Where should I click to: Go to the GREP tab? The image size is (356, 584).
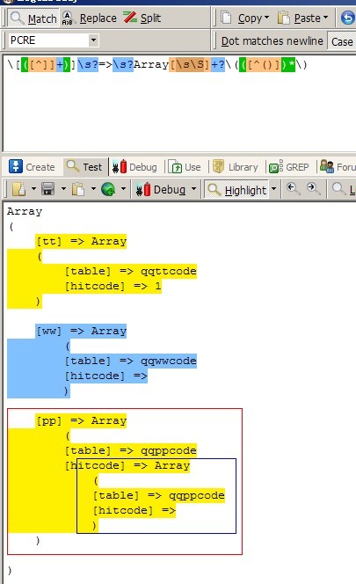(x=289, y=167)
